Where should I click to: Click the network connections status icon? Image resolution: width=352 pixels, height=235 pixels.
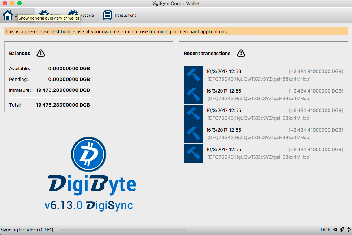pyautogui.click(x=342, y=230)
